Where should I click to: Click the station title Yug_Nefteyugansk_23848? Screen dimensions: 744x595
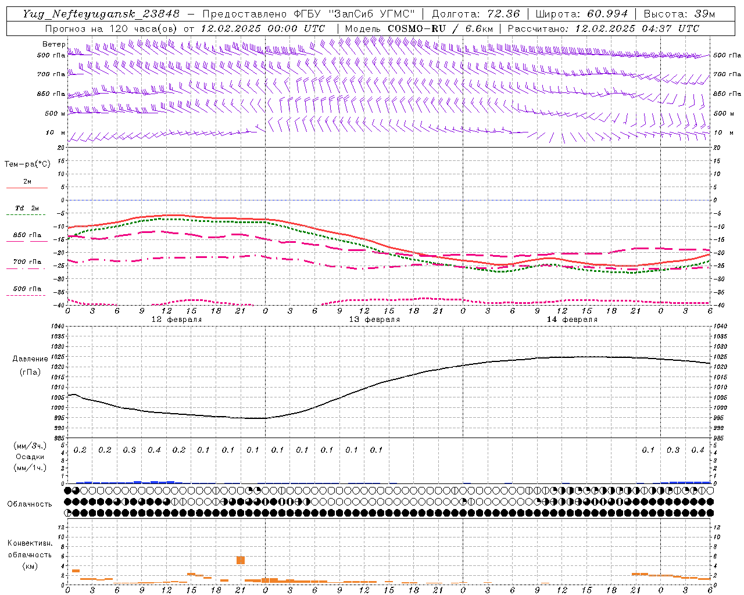pyautogui.click(x=101, y=14)
